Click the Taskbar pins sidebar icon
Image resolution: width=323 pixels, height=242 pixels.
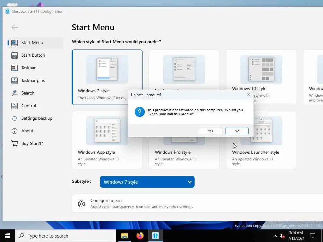point(15,80)
